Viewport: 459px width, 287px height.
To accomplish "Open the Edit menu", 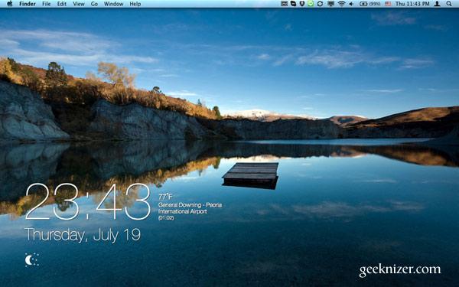I will 62,4.
